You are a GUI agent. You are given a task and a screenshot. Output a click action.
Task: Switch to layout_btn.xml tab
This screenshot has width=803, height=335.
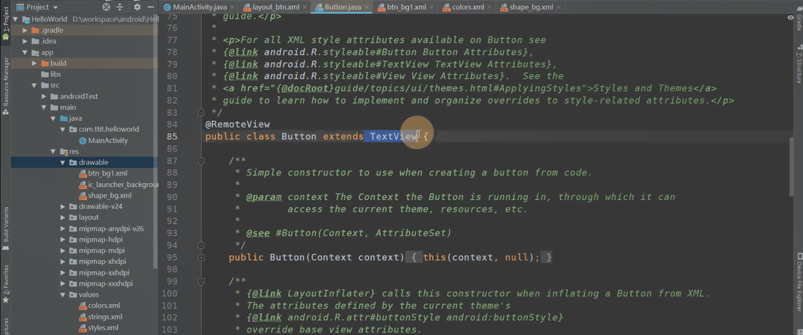276,7
